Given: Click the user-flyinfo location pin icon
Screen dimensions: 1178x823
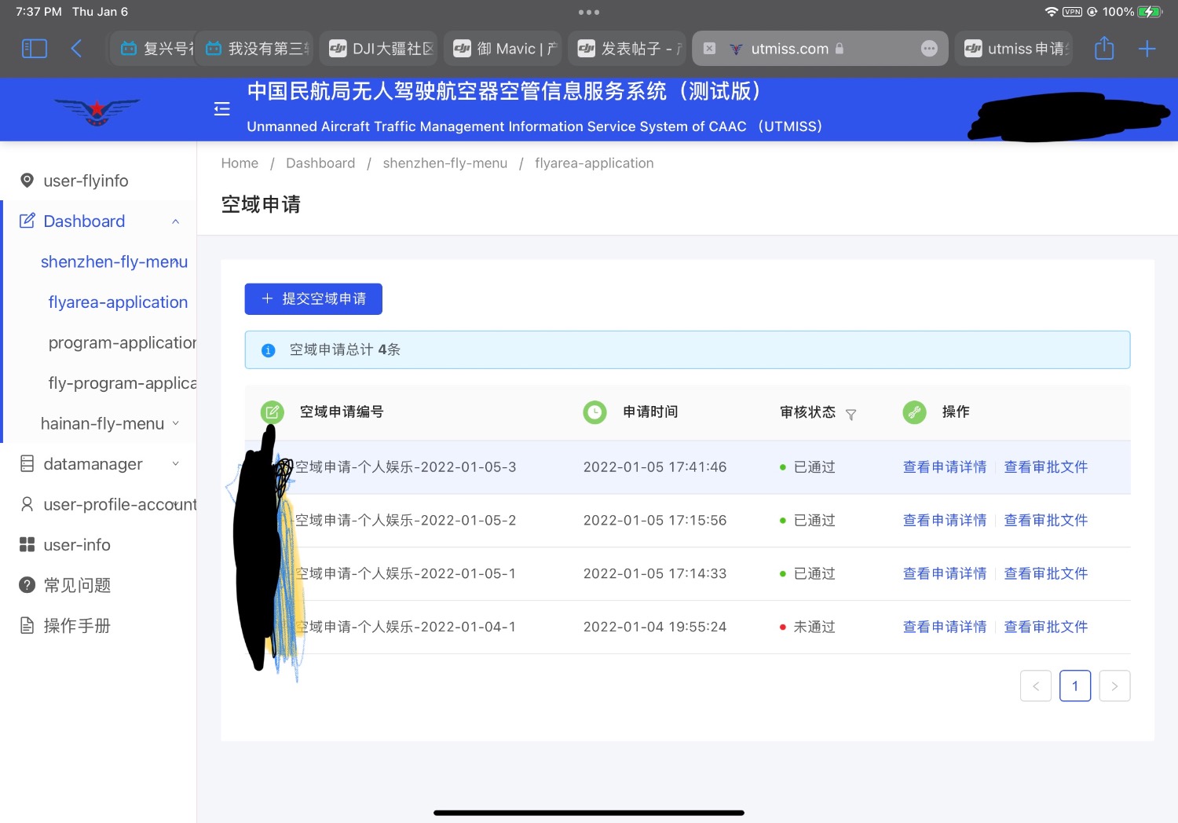Looking at the screenshot, I should coord(27,181).
